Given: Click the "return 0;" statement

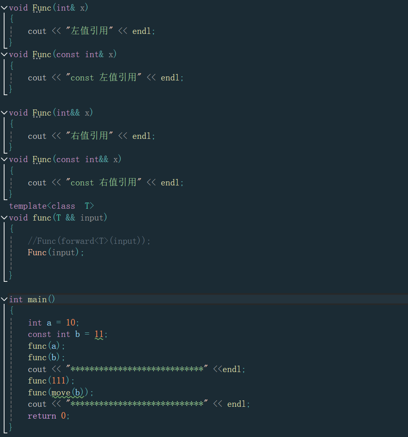Looking at the screenshot, I should pos(49,416).
